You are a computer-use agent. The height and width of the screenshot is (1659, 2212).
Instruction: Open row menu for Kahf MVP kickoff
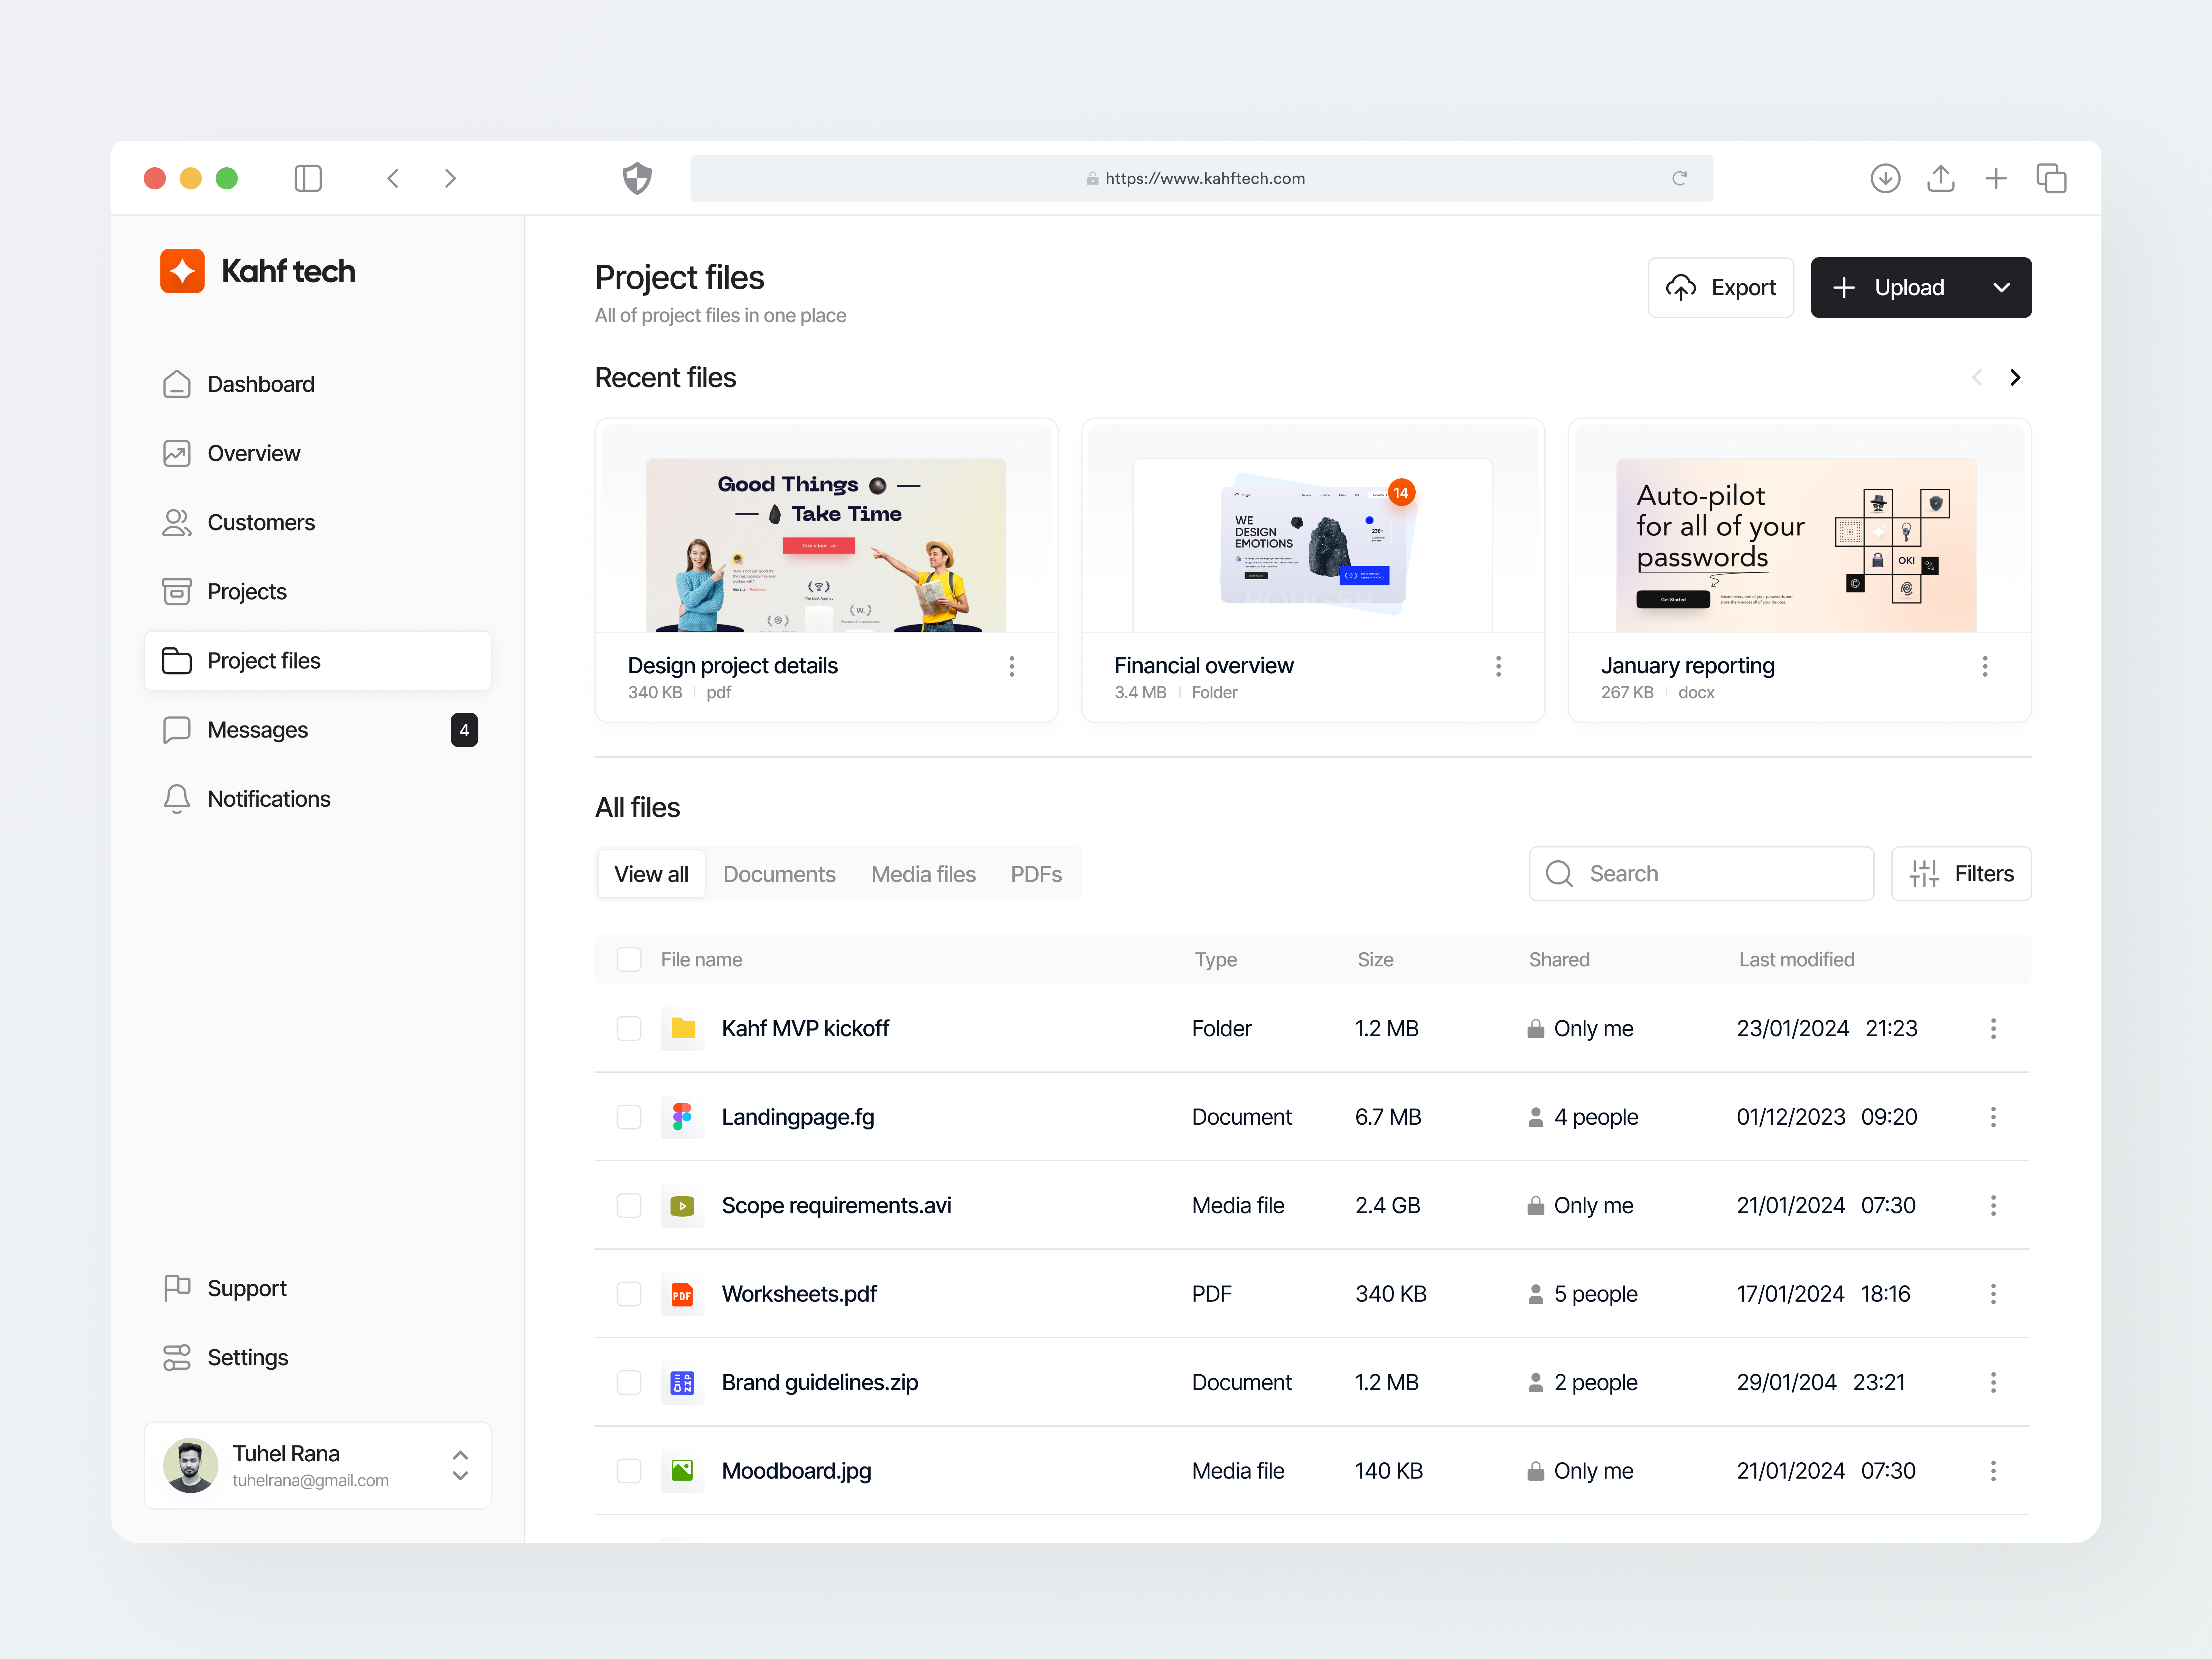1993,1028
